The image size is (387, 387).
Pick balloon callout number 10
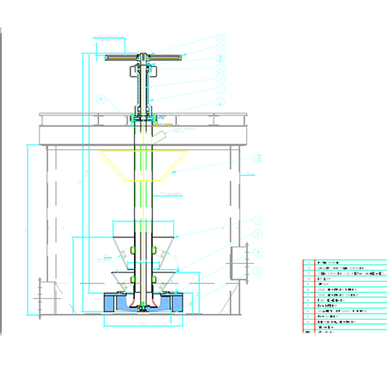(x=258, y=271)
